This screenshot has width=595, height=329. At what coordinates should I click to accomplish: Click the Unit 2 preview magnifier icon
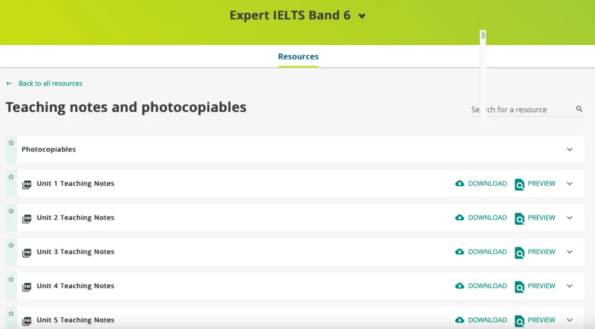coord(519,218)
